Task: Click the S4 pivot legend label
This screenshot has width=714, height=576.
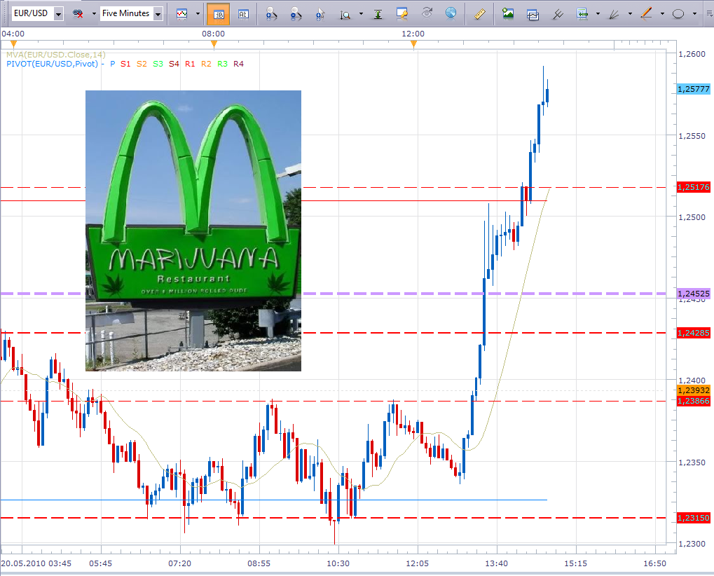Action: point(174,64)
